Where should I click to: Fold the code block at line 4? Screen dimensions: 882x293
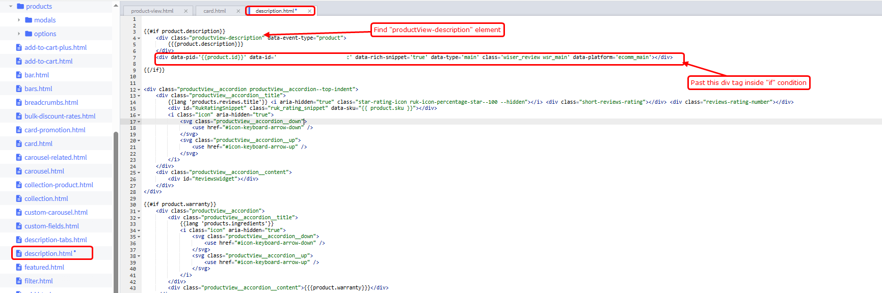click(x=139, y=38)
